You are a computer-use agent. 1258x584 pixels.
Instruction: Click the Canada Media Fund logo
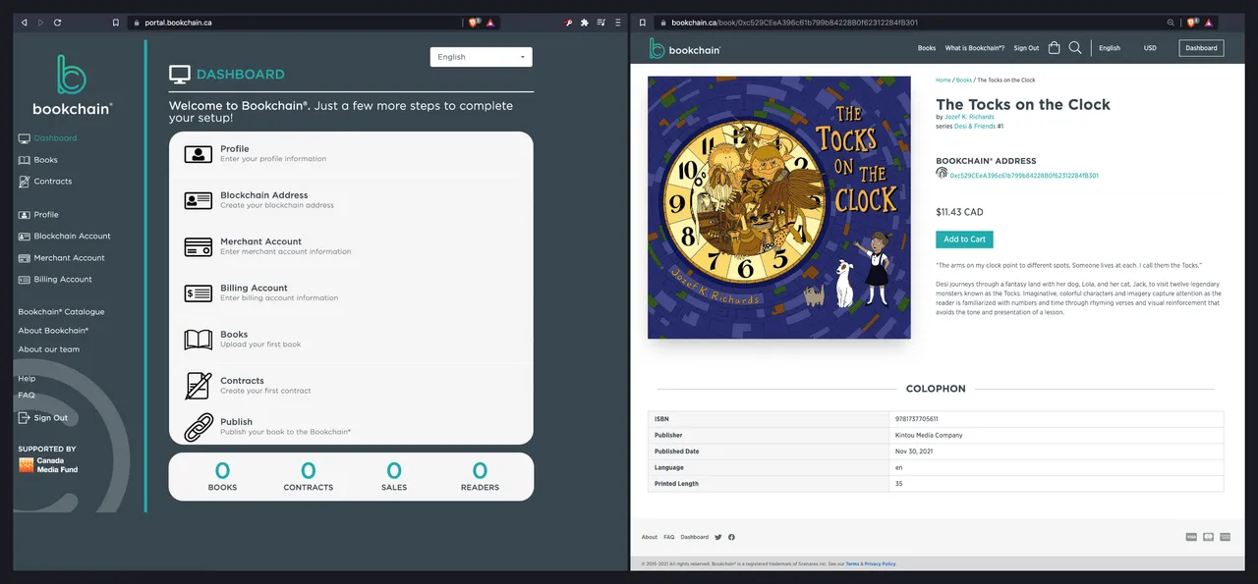48,465
